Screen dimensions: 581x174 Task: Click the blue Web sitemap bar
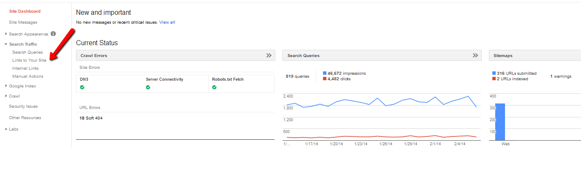point(500,122)
